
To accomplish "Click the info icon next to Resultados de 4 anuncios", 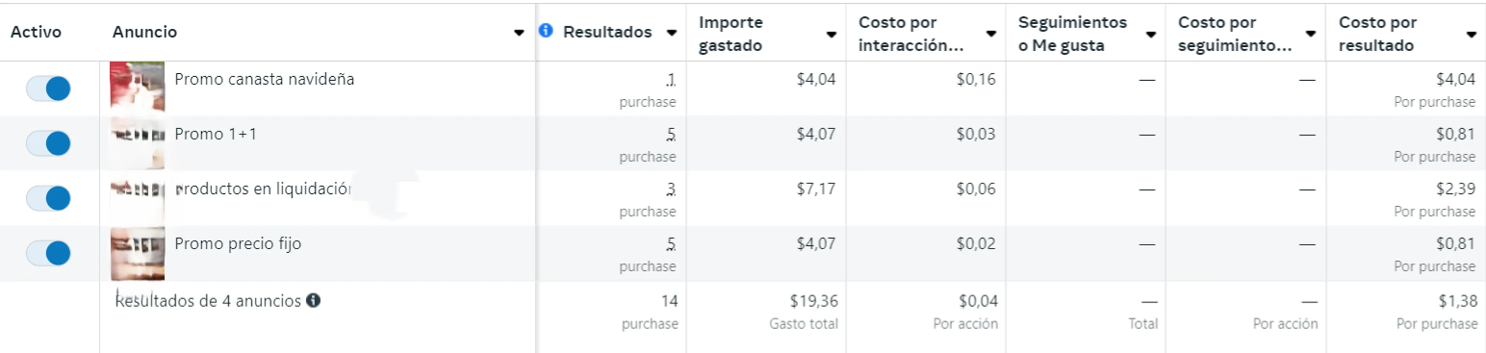I will coord(314,301).
